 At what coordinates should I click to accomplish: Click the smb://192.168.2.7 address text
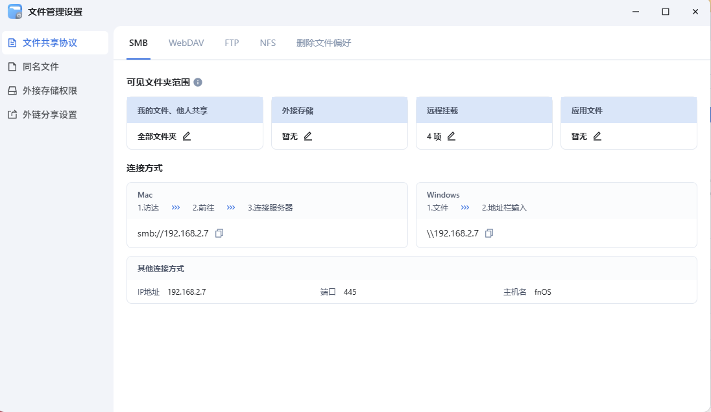click(x=173, y=233)
